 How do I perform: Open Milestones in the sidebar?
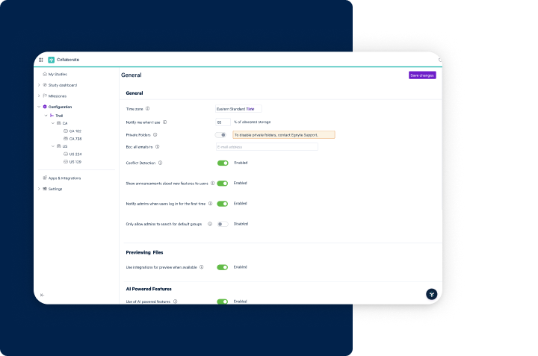pyautogui.click(x=58, y=96)
